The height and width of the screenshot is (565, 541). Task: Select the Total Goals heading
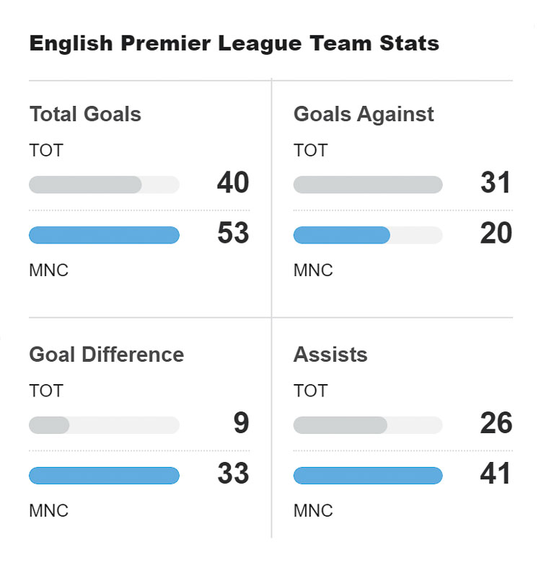[x=85, y=114]
